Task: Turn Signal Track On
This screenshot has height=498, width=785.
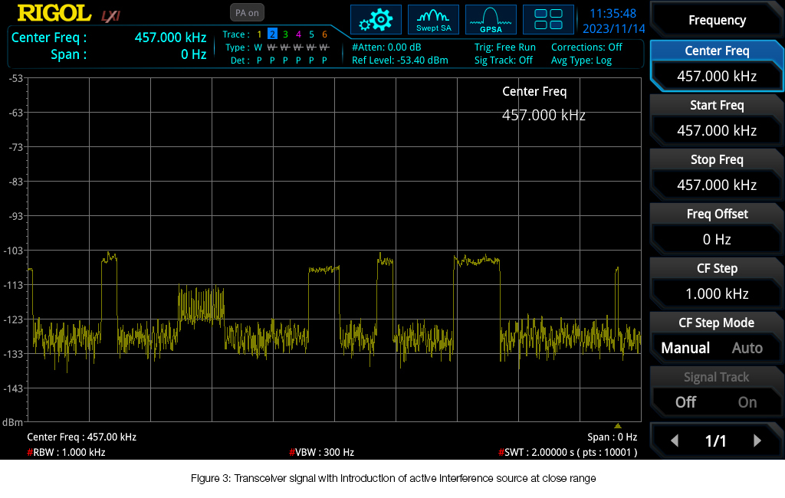Action: [747, 402]
